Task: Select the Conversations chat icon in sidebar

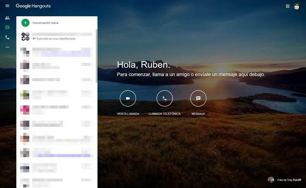Action: (x=7, y=28)
